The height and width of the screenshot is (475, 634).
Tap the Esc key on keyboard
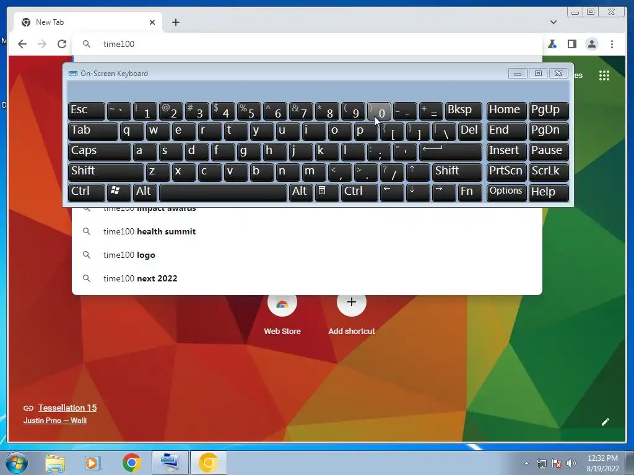point(87,111)
